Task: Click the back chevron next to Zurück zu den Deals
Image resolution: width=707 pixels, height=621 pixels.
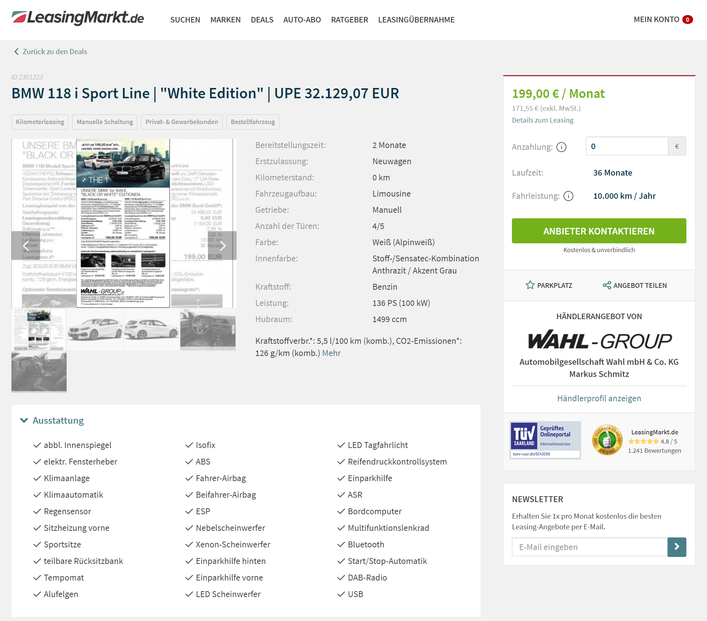Action: (x=16, y=52)
